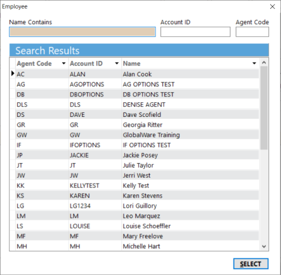Click the vertical scrollbar thumb
281x275 pixels.
264,108
